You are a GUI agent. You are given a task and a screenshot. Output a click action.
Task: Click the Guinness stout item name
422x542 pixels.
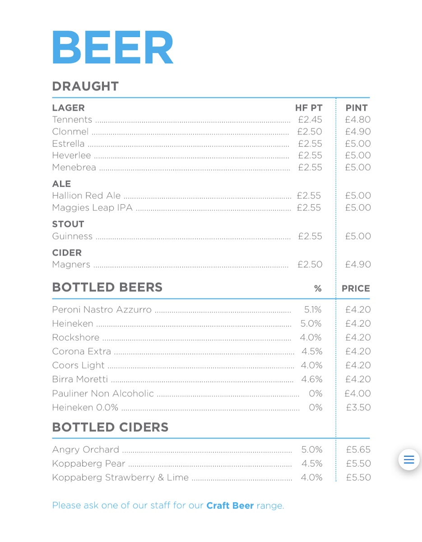point(72,236)
